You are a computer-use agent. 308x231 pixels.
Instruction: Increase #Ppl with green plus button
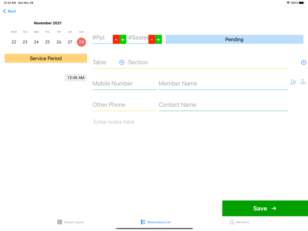[x=123, y=39]
